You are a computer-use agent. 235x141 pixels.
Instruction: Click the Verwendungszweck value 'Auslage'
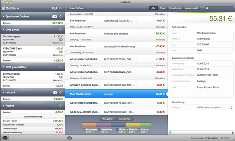(x=201, y=81)
